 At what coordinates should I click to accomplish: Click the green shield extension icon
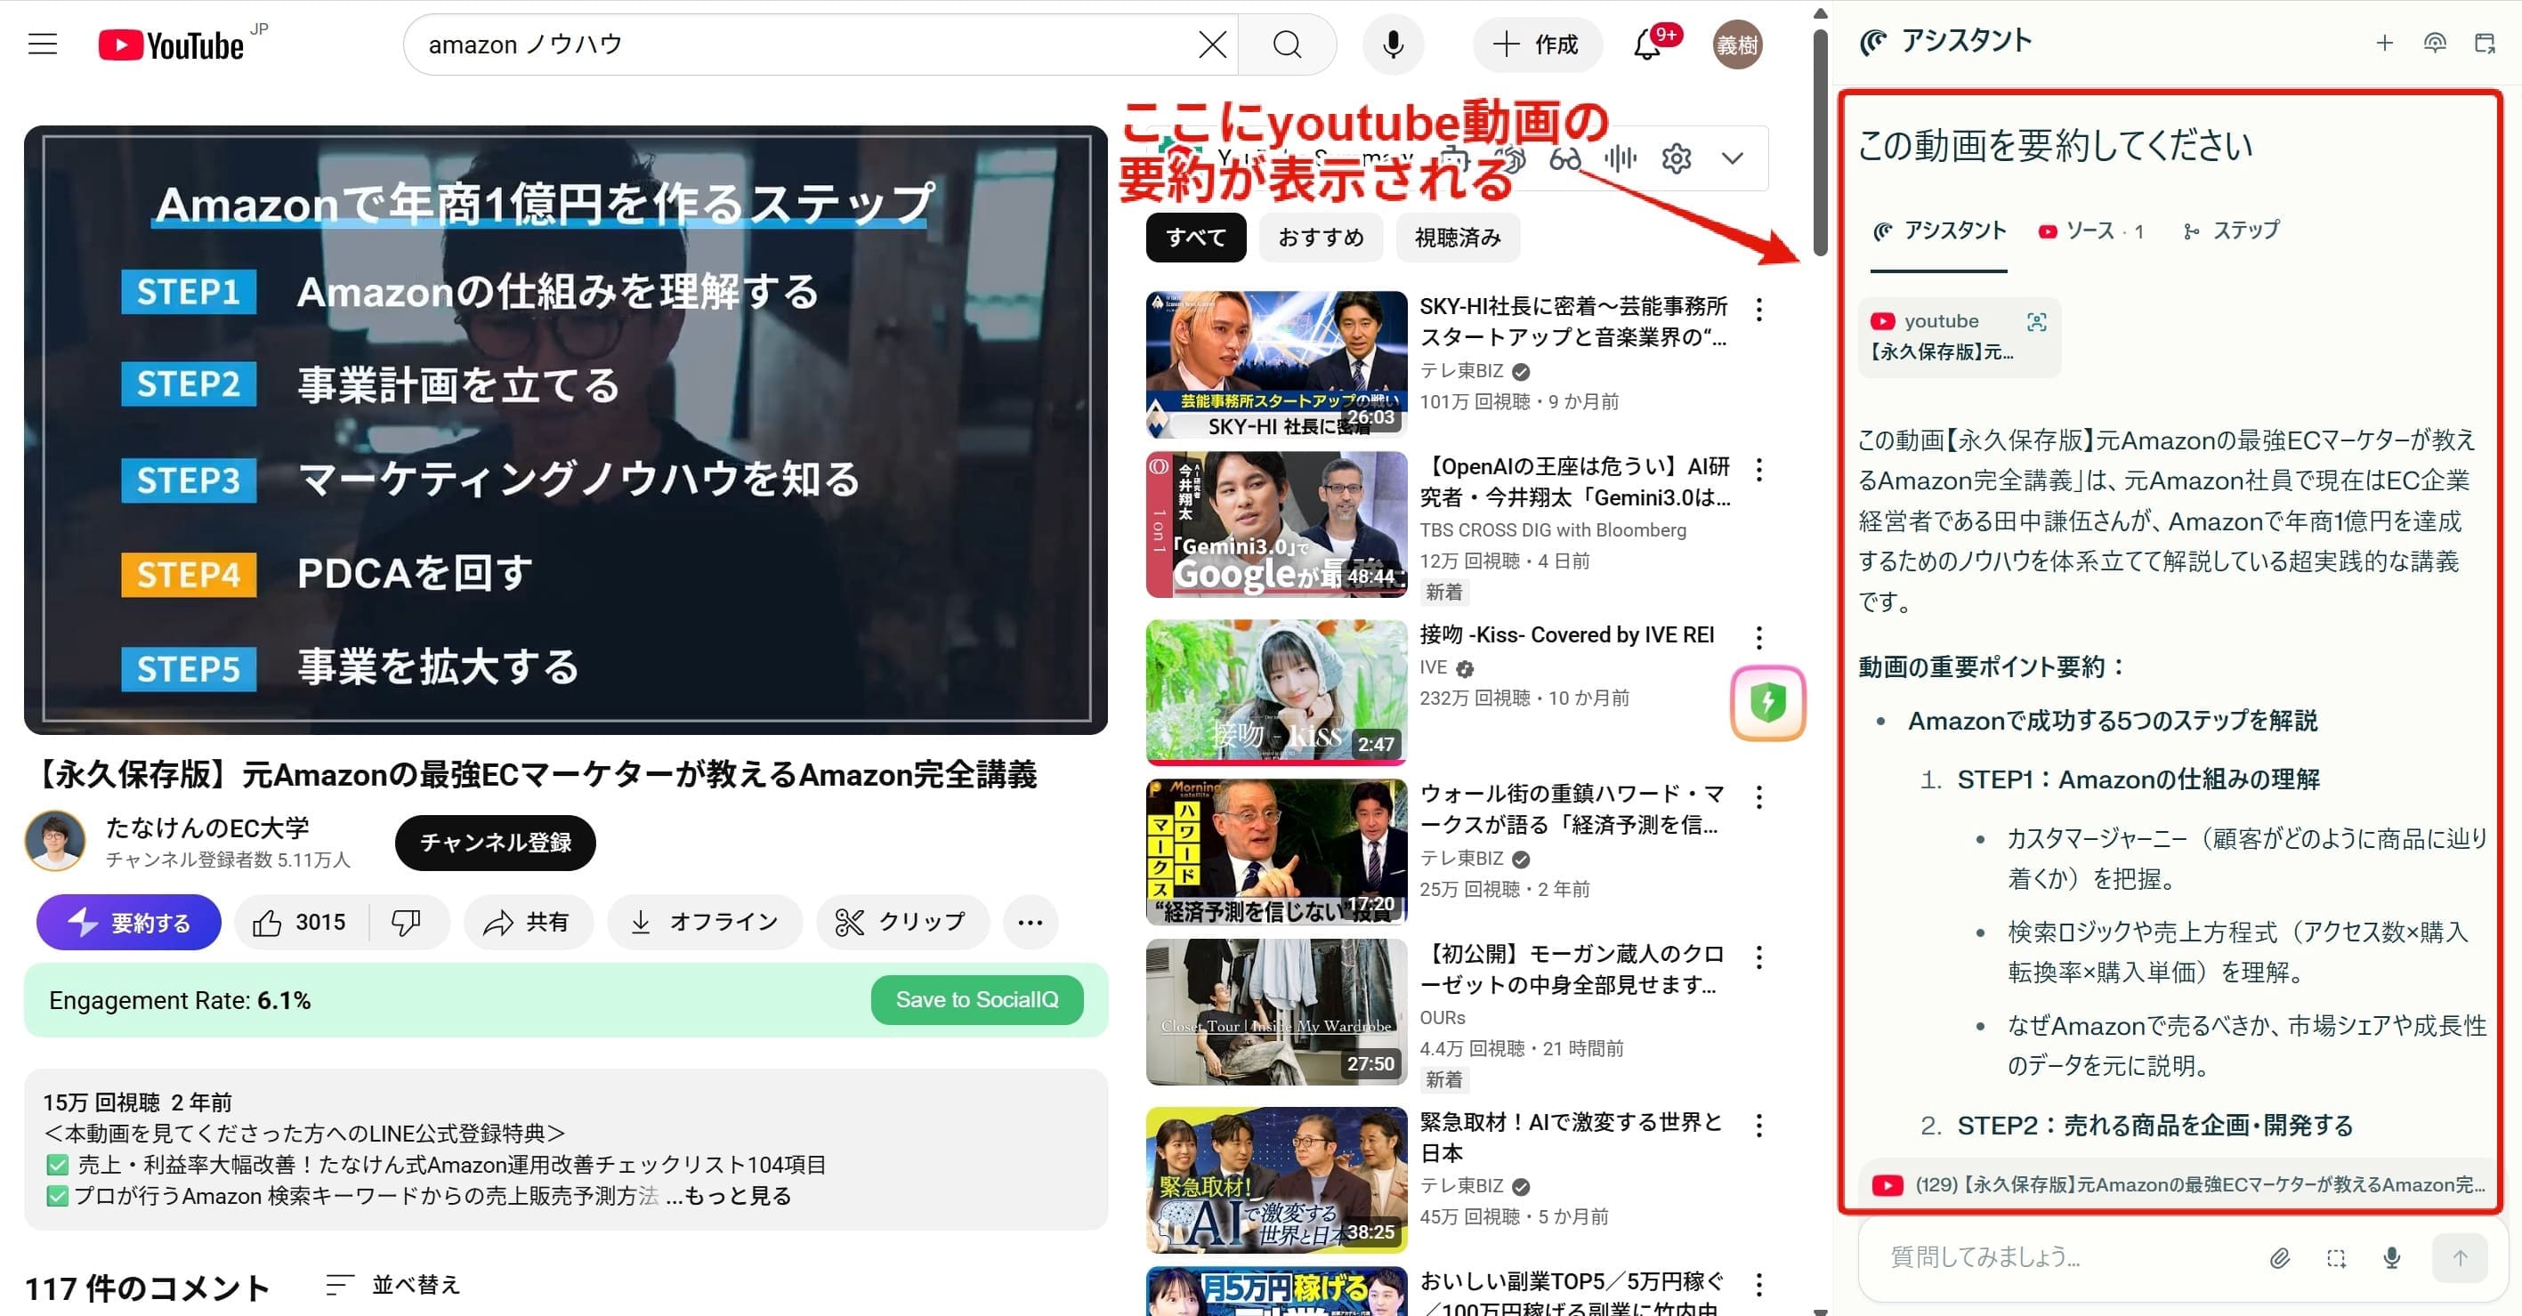coord(1767,702)
